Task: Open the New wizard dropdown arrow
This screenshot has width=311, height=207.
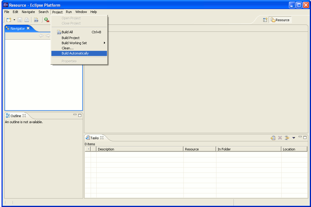Action: tap(14, 20)
